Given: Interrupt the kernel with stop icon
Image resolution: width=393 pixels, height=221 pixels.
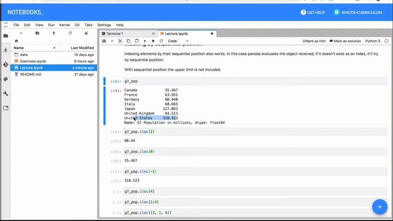Looking at the screenshot, I should tap(153, 41).
